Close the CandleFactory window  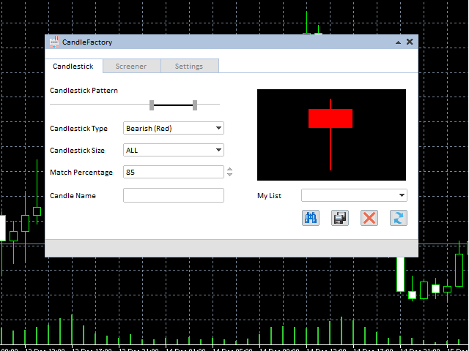tap(410, 42)
